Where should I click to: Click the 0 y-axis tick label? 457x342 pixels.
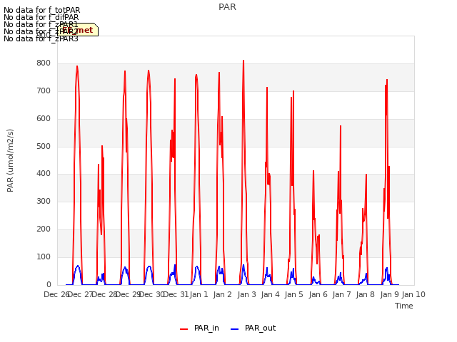(x=49, y=284)
